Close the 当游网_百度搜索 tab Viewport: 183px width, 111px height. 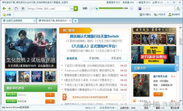click(x=34, y=21)
